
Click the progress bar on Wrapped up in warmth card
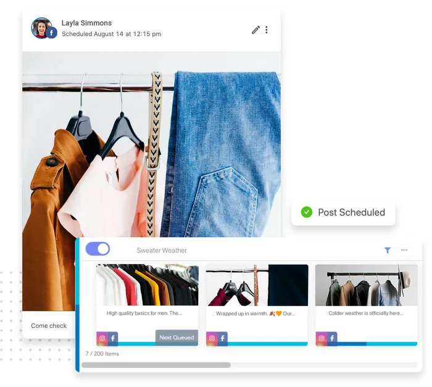pos(267,344)
